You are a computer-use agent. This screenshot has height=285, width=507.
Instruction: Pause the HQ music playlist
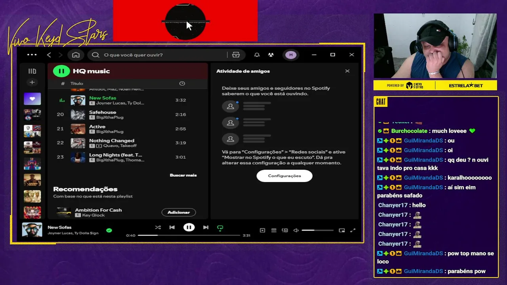pos(61,71)
